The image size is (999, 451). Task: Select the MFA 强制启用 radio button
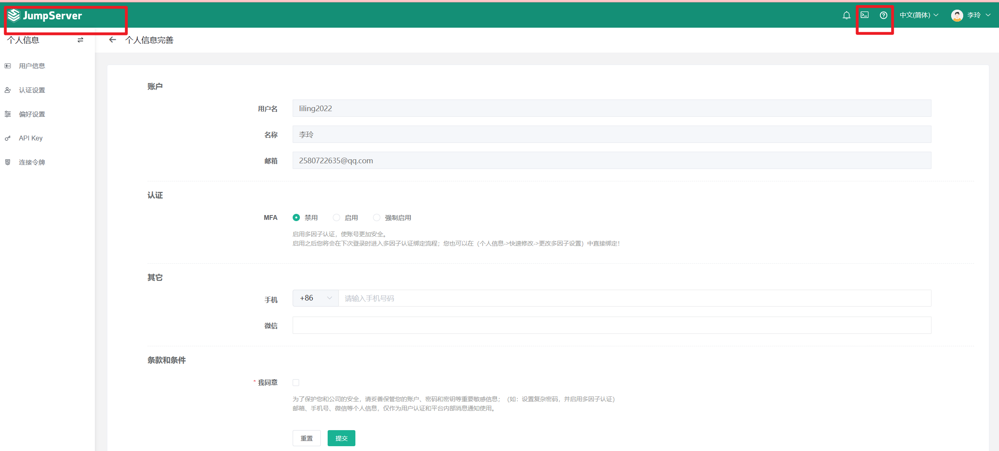377,217
